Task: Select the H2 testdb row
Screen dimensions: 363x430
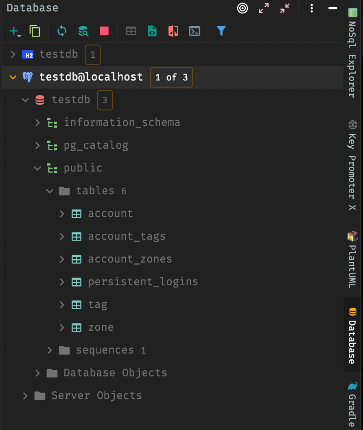Action: [x=173, y=54]
